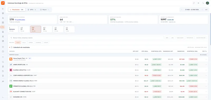Click the Klarna pink K logo
The height and width of the screenshot is (100, 211).
11,70
